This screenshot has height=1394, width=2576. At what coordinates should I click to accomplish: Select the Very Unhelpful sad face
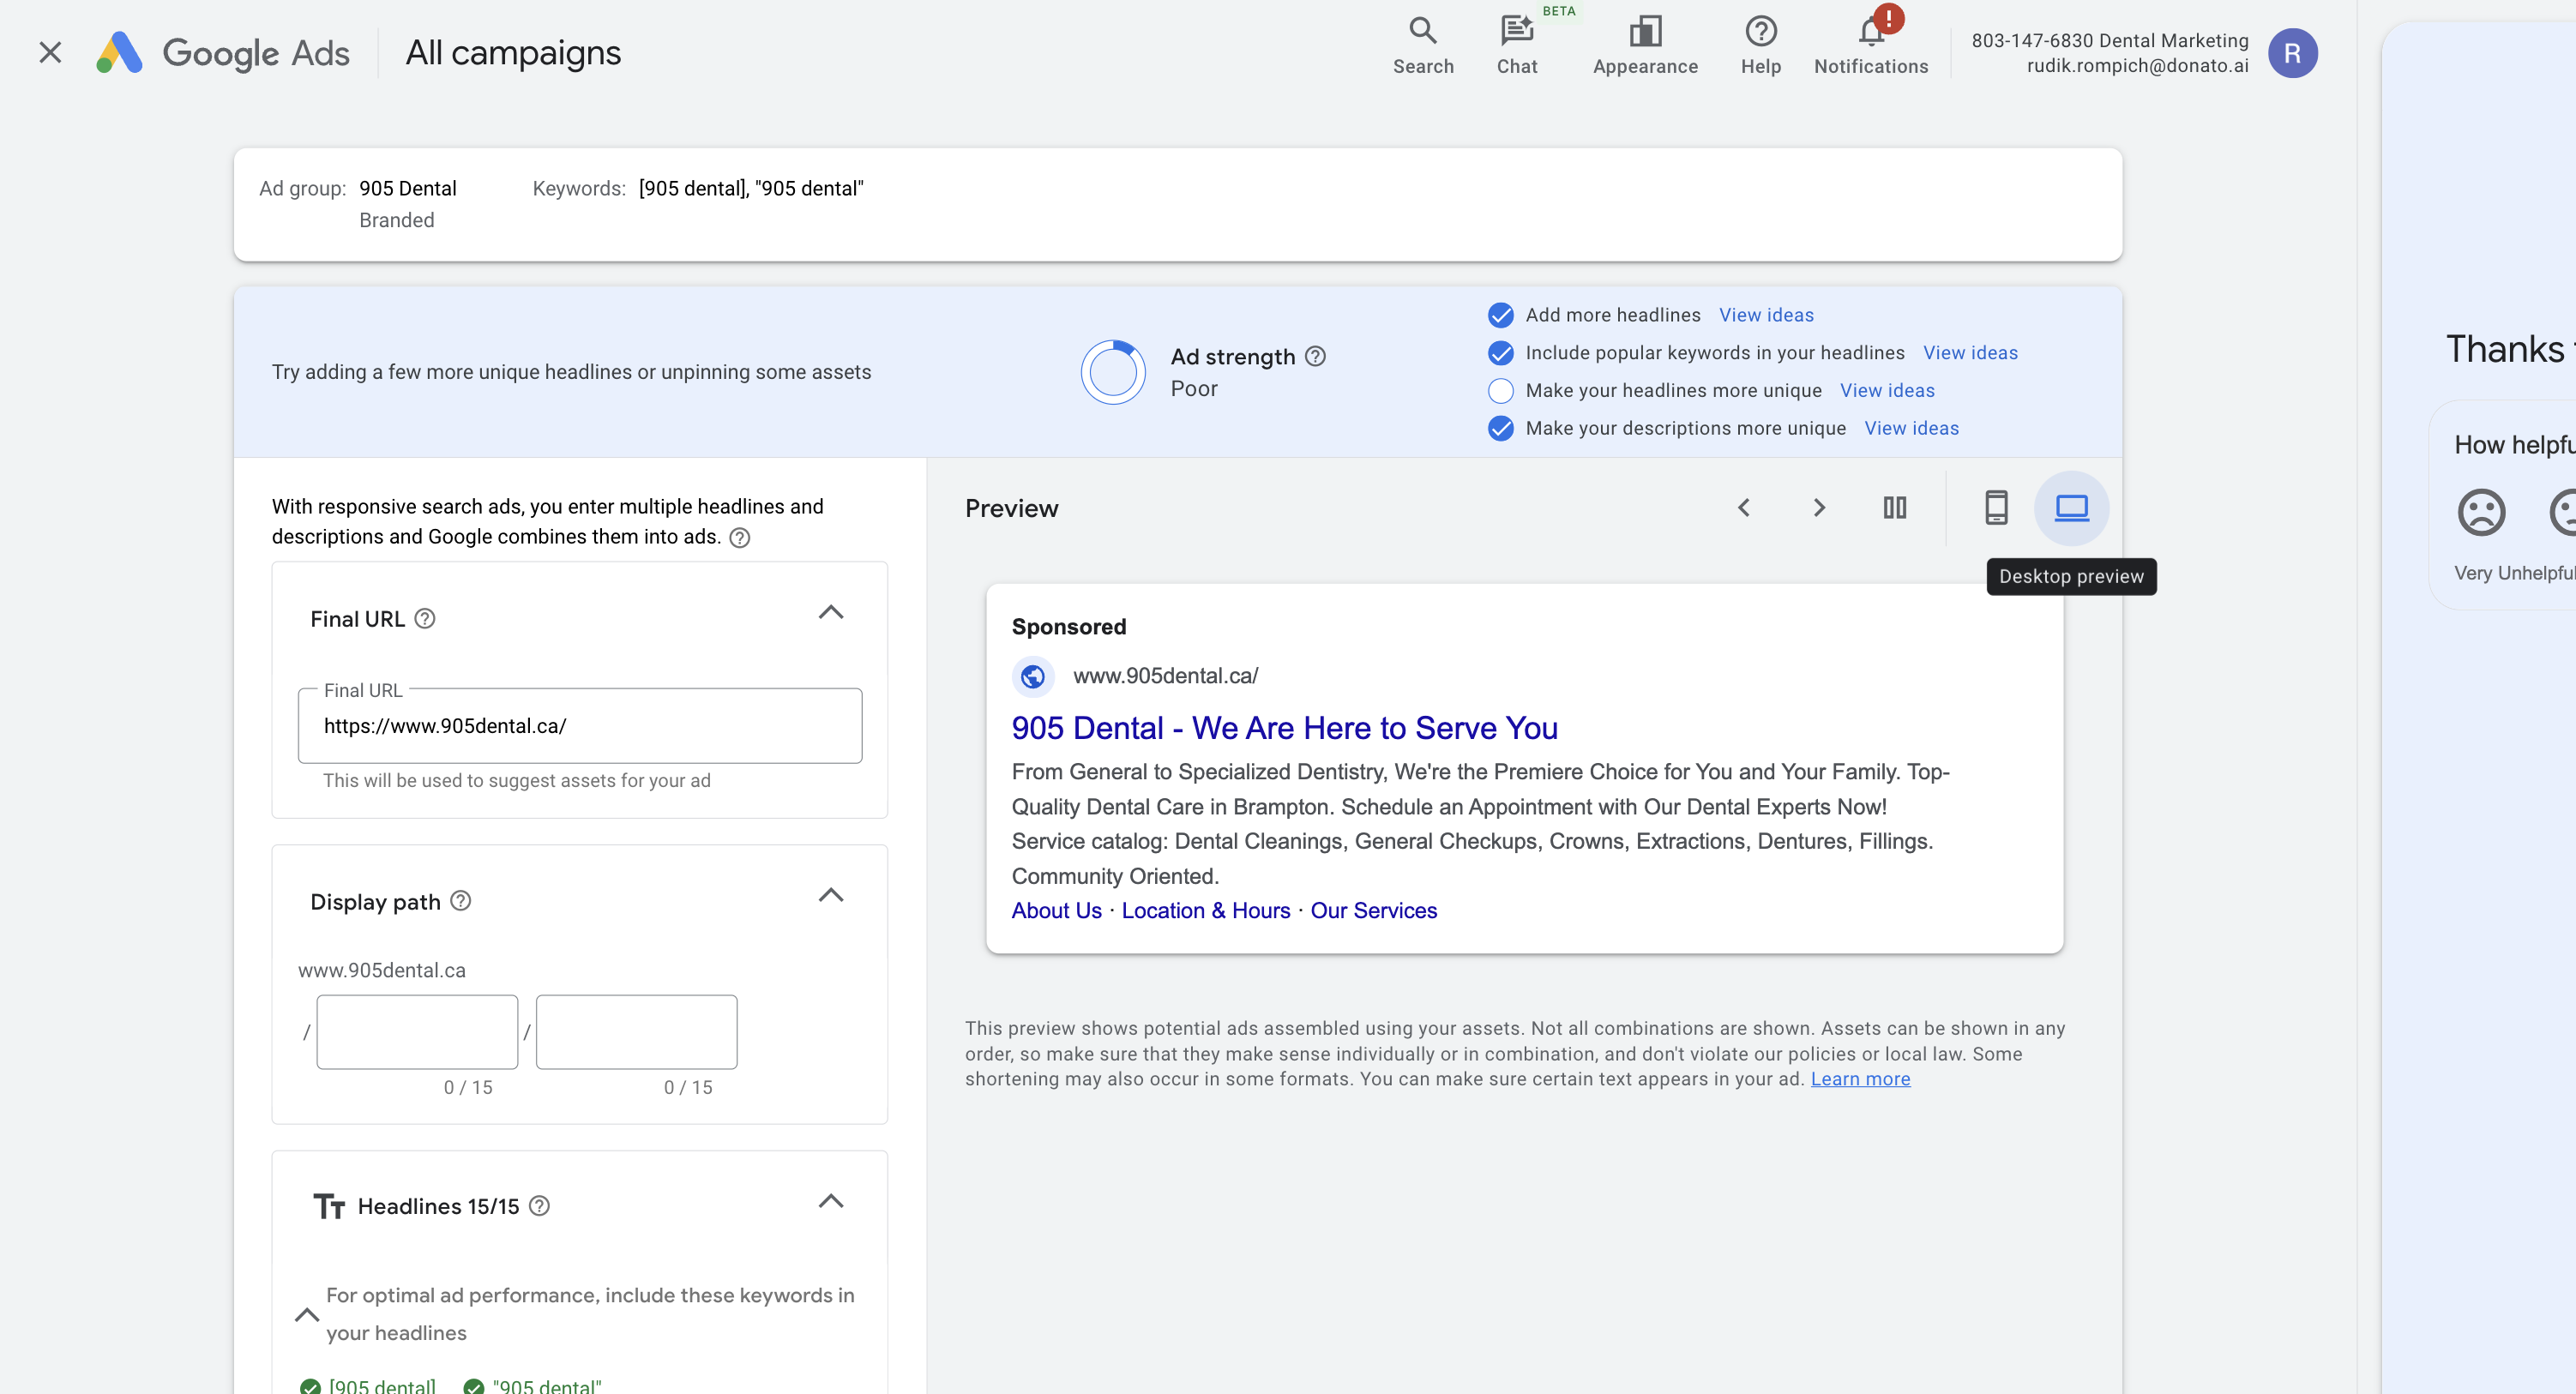2480,513
